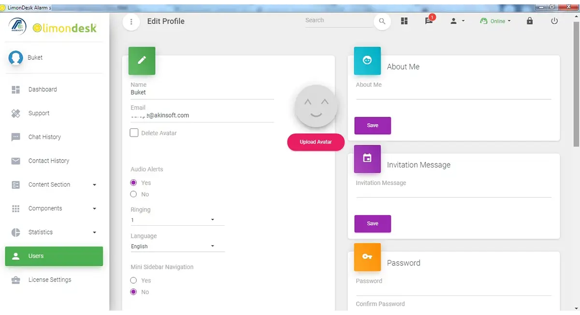Save the About Me section
Viewport: 580px width, 315px height.
pyautogui.click(x=373, y=125)
